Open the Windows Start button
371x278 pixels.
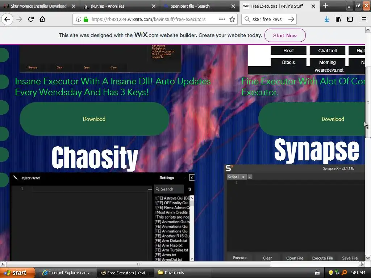[x=17, y=273]
